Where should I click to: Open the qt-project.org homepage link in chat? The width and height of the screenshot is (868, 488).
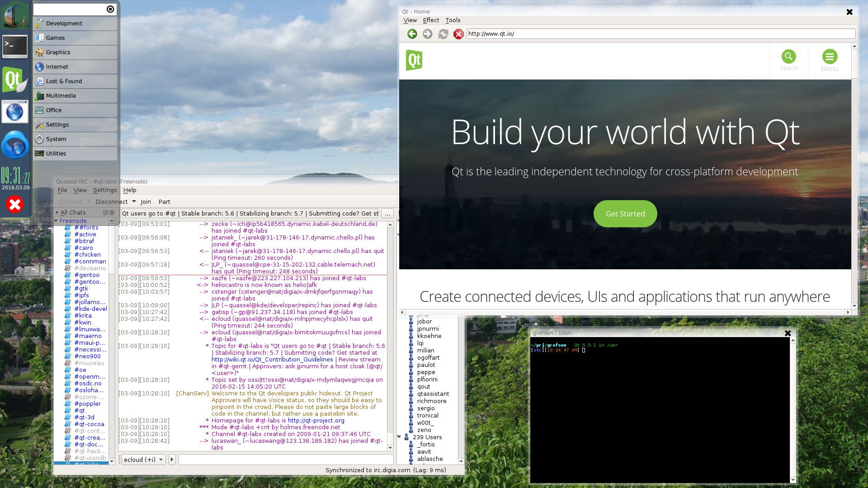pyautogui.click(x=316, y=420)
